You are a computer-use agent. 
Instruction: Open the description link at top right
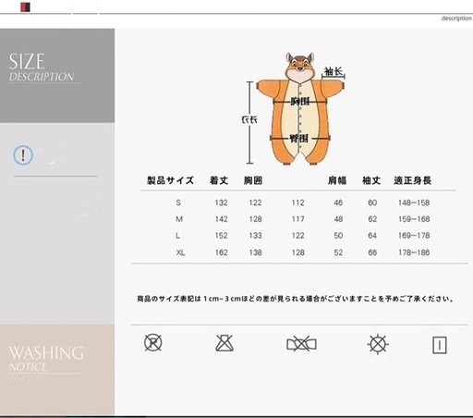pyautogui.click(x=456, y=18)
